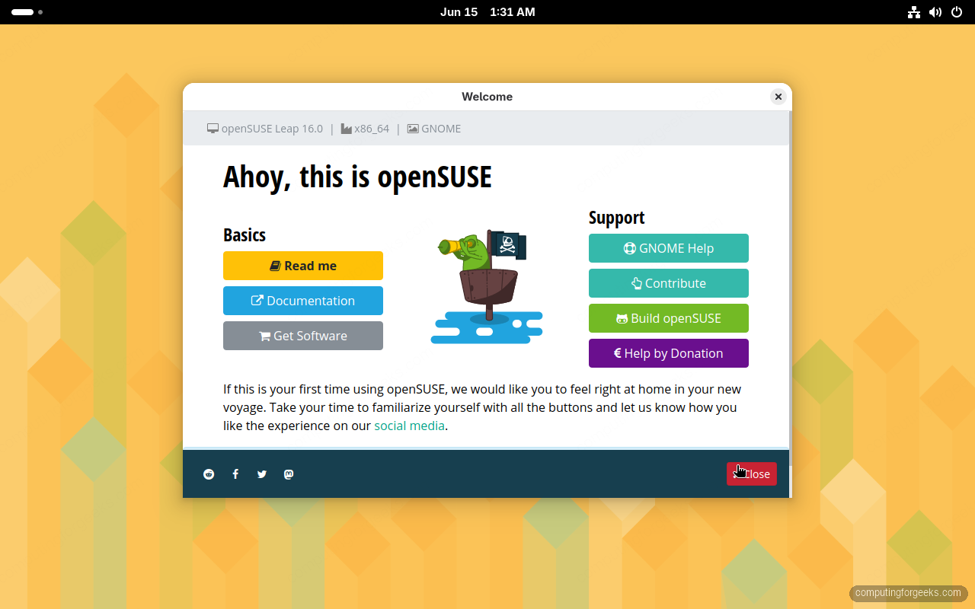Click the Basics heading
Viewport: 975px width, 609px height.
click(245, 234)
